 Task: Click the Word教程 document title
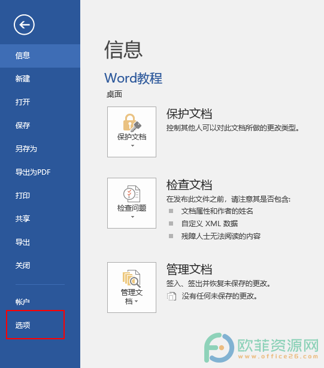(133, 78)
